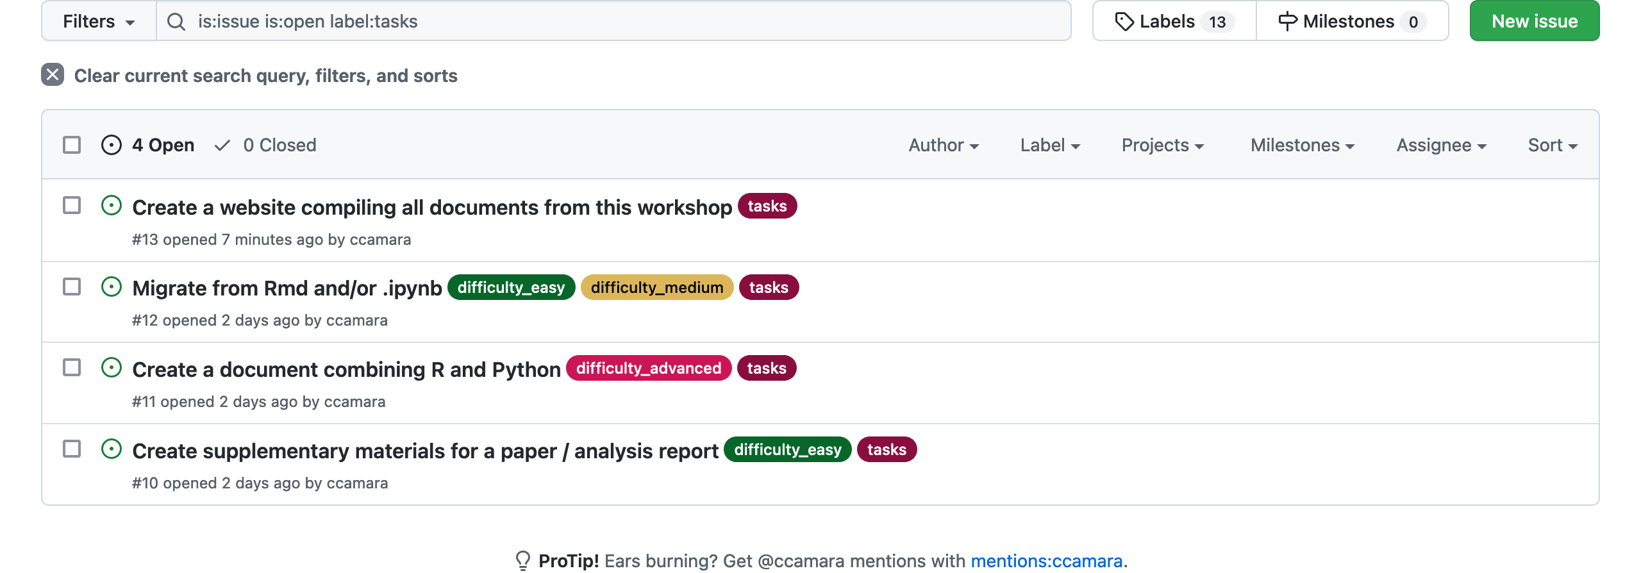Image resolution: width=1641 pixels, height=573 pixels.
Task: Show the 4 Open issues list
Action: click(163, 145)
